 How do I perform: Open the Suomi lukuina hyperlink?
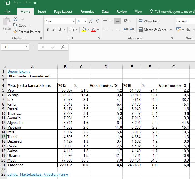19,71
